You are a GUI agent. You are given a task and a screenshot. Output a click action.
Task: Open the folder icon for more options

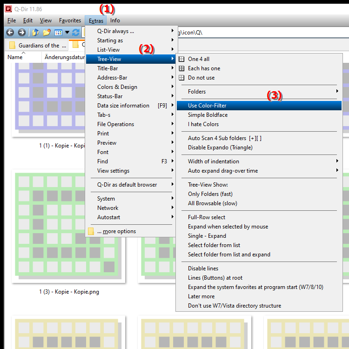point(91,231)
